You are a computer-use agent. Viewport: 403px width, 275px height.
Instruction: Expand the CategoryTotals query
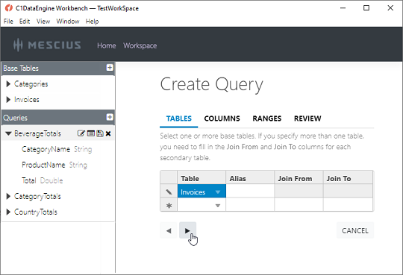[8, 196]
